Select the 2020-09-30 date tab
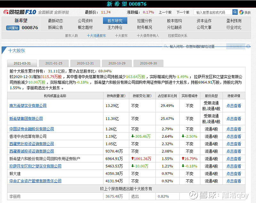 coord(148,63)
